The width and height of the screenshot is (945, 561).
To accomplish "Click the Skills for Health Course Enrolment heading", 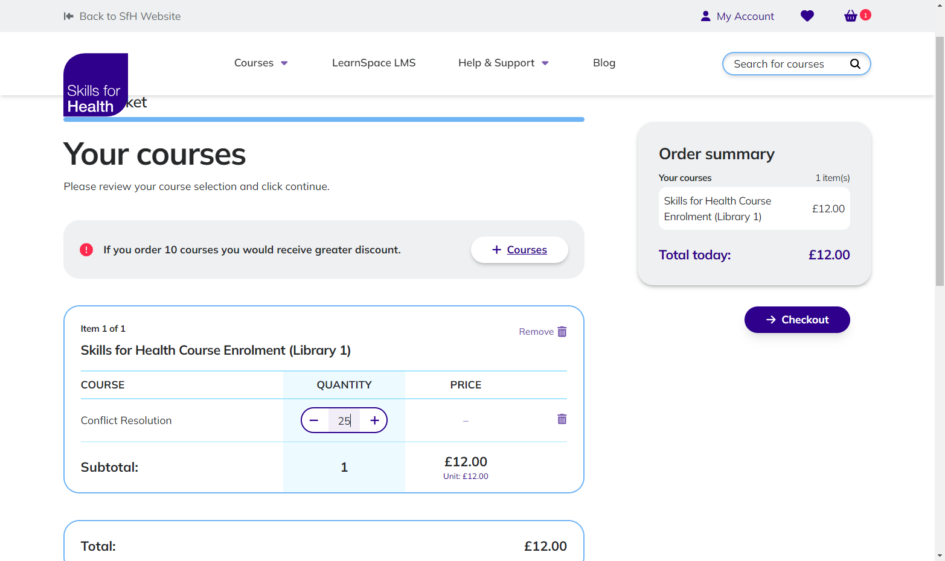I will 216,350.
